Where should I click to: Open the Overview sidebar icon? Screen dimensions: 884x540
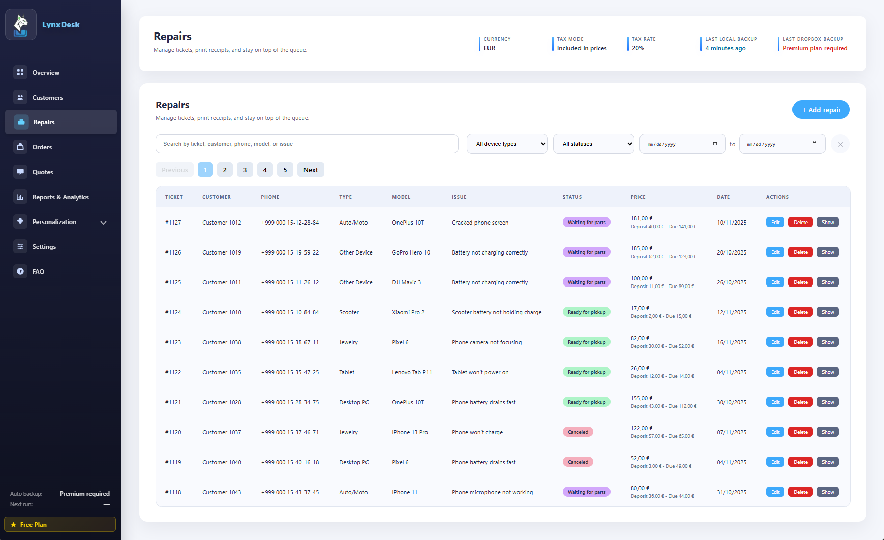click(20, 72)
